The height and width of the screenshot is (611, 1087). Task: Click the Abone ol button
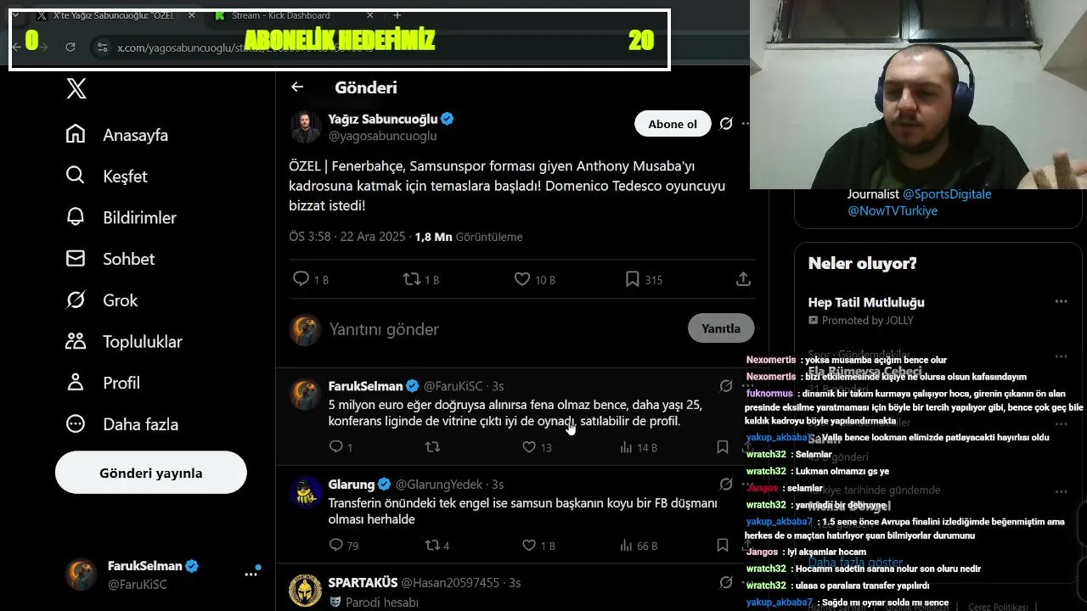[673, 124]
